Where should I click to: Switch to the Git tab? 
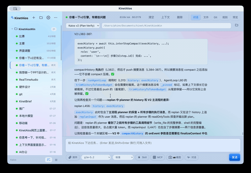pyautogui.click(x=215, y=17)
